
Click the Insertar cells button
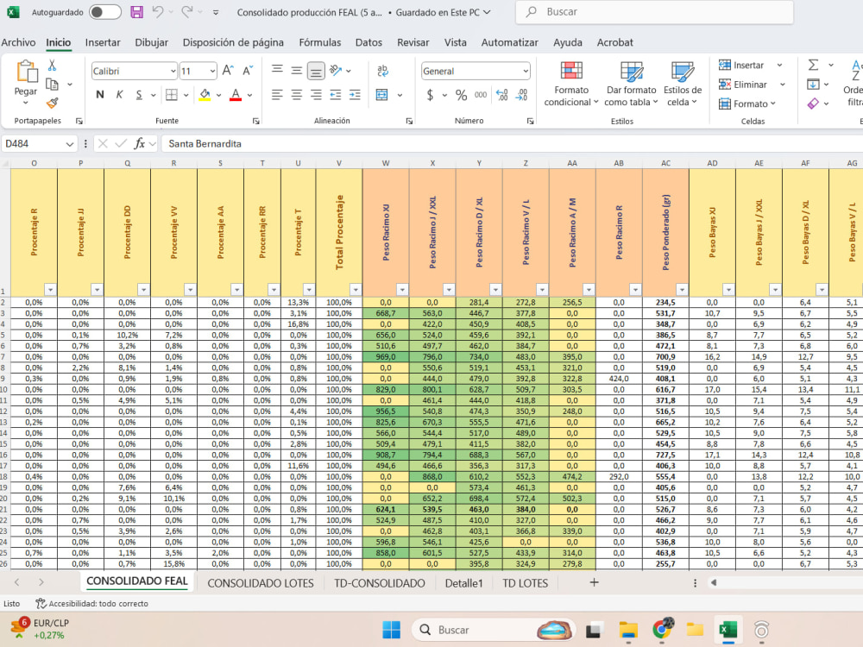[x=741, y=65]
